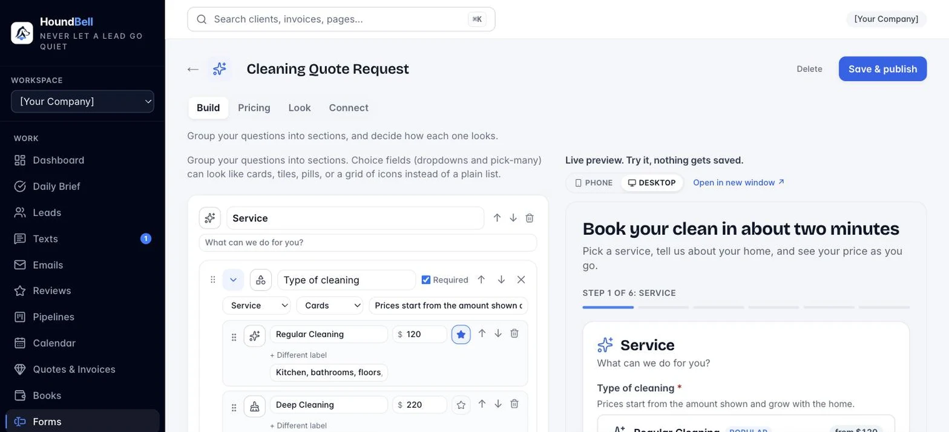The width and height of the screenshot is (949, 432).
Task: Move Regular Cleaning option down
Action: point(498,333)
